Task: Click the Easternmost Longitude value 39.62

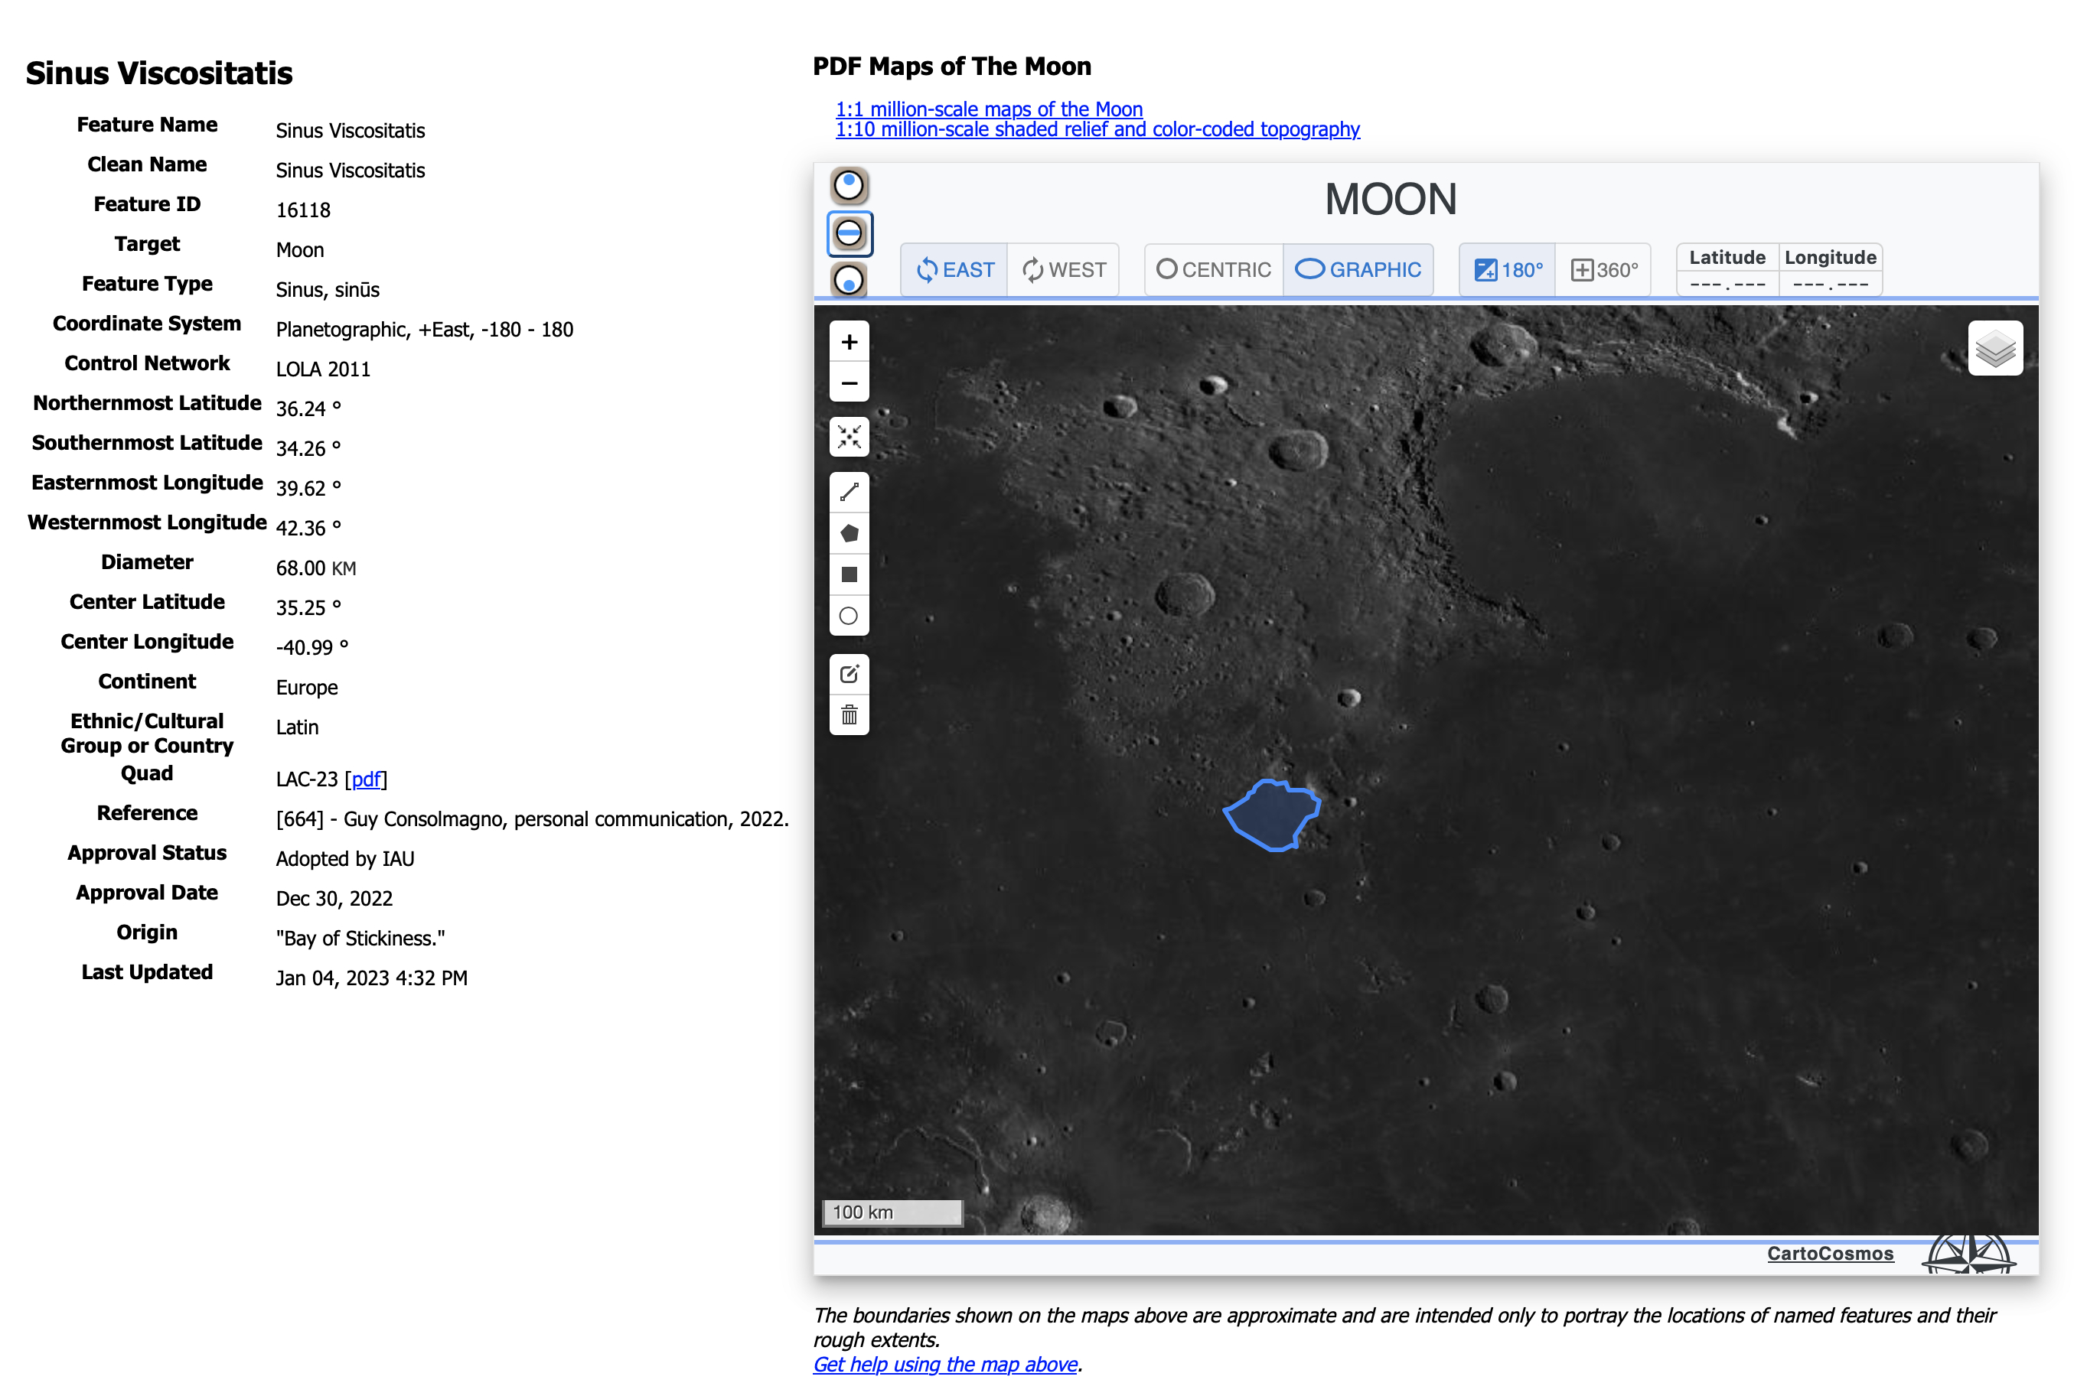Action: click(308, 489)
